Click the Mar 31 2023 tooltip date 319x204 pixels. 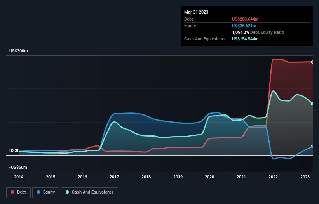196,12
